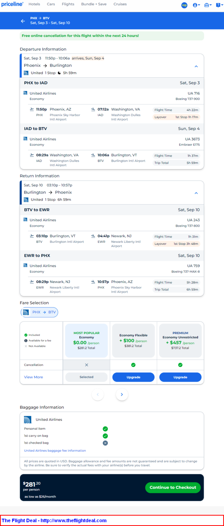Screen dimensions: 224x526
Task: Go to next fare options arrow
Action: click(x=122, y=394)
